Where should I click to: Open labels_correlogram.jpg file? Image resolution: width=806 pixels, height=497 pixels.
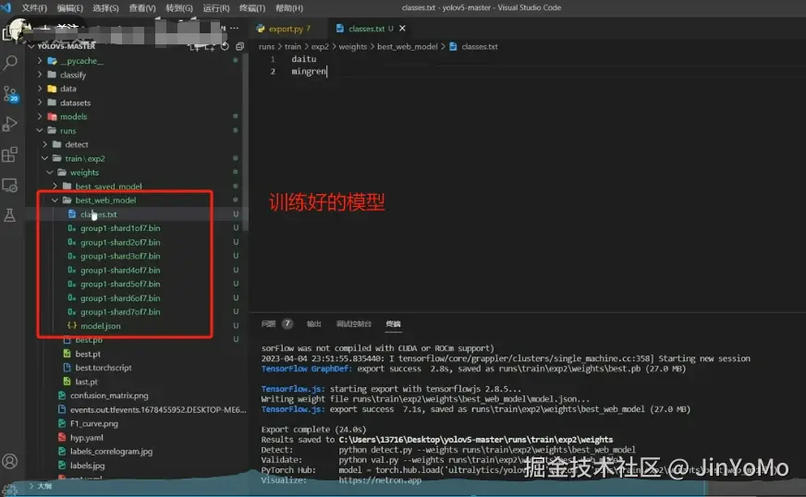(x=111, y=451)
